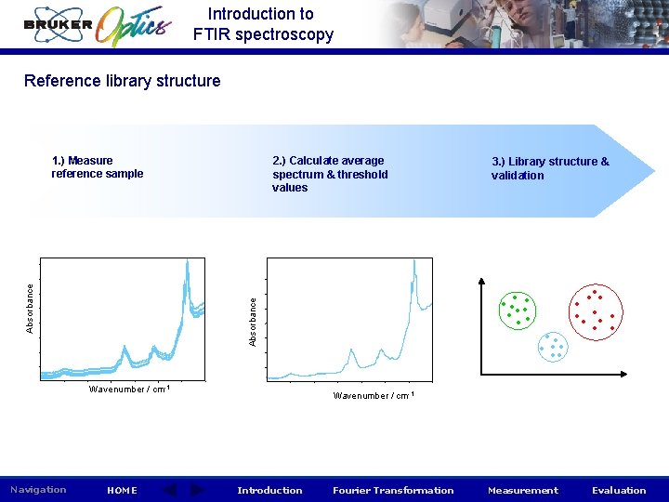Click the '2.) Calculate average spectrum' step text
Screen dimensions: 669x502
pos(330,174)
